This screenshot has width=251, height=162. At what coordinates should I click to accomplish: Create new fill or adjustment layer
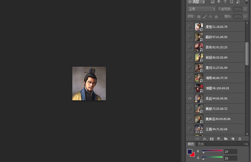coord(219,139)
